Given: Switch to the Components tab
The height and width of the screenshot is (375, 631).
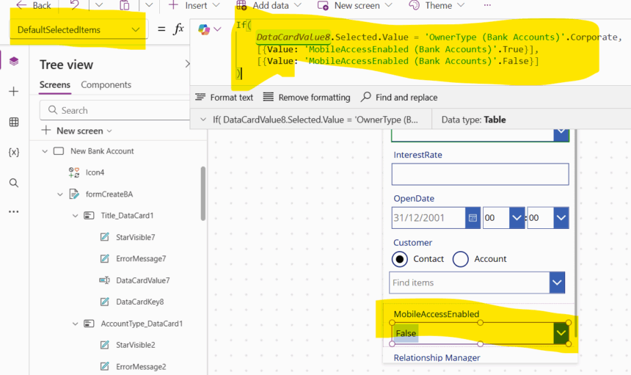Looking at the screenshot, I should 106,85.
